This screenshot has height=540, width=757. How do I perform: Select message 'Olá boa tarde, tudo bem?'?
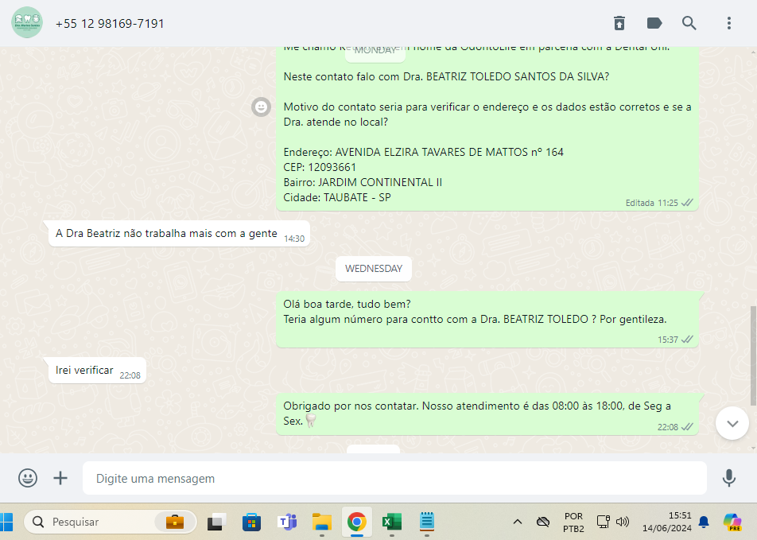click(x=487, y=319)
